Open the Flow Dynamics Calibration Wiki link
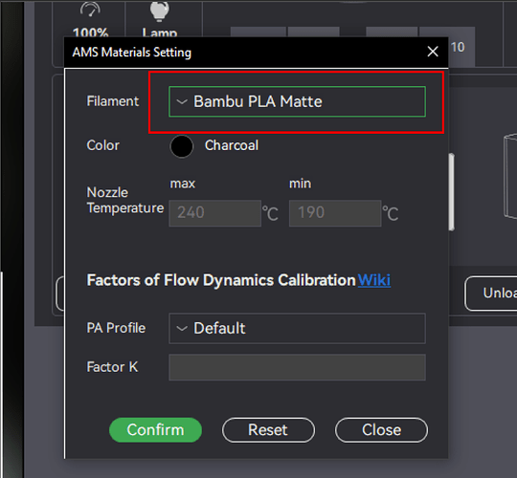 (374, 280)
